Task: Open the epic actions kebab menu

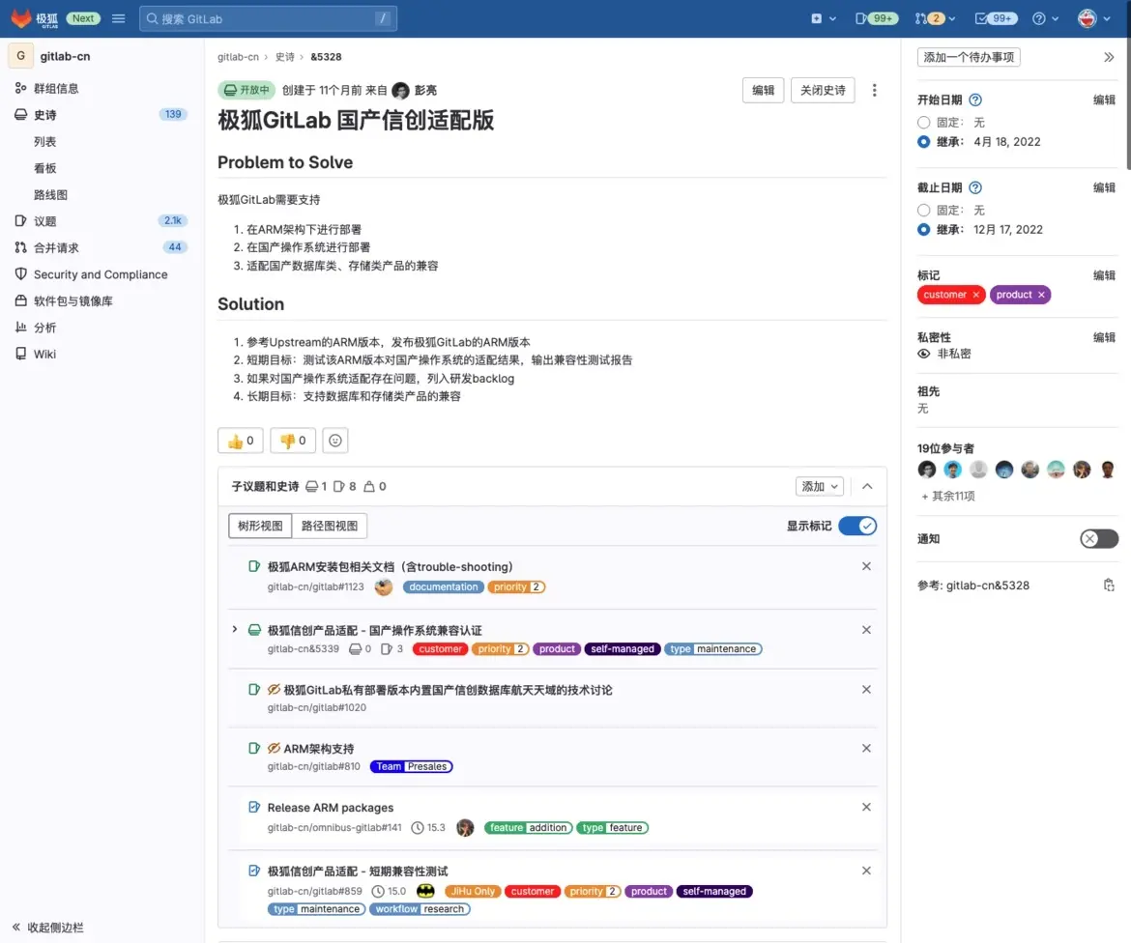Action: [x=874, y=90]
